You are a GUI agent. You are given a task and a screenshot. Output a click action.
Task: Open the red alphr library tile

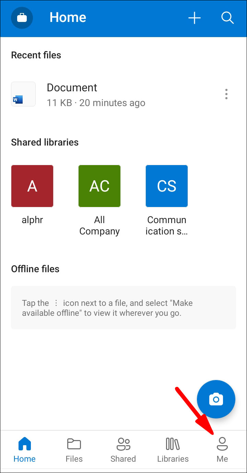point(32,186)
